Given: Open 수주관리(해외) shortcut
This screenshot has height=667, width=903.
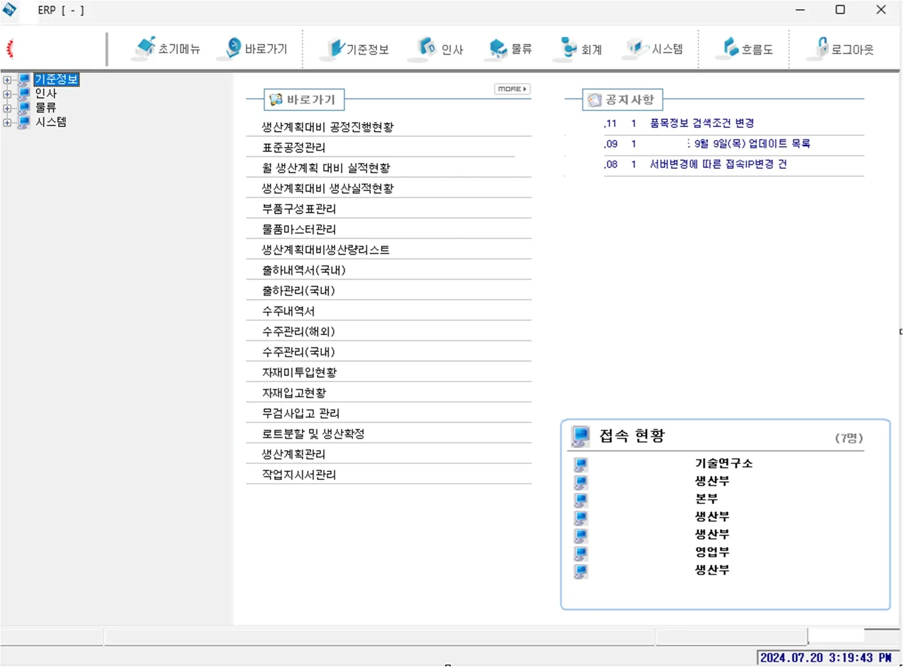Looking at the screenshot, I should [299, 332].
